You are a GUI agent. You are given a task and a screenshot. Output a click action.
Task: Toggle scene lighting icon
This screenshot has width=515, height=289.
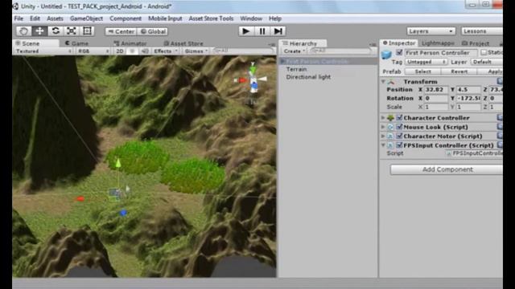click(132, 51)
